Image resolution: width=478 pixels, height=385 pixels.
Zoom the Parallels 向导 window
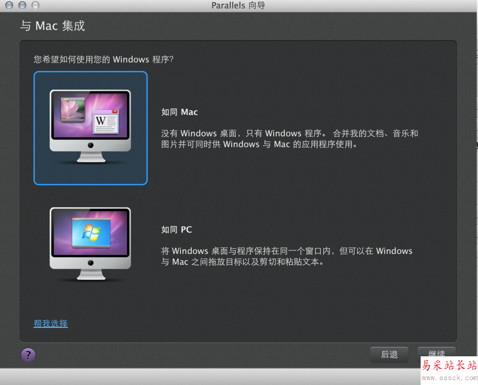(36, 5)
